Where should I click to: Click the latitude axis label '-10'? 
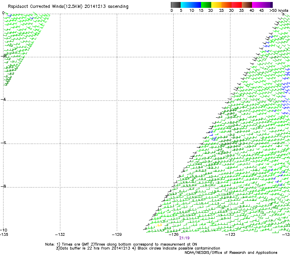4,230
